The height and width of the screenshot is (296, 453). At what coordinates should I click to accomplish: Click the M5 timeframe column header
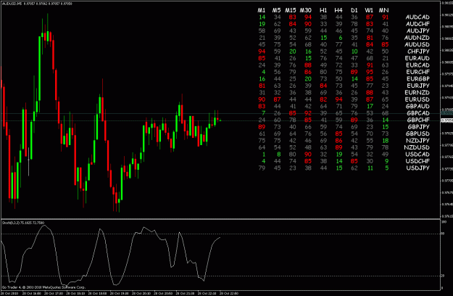[276, 10]
